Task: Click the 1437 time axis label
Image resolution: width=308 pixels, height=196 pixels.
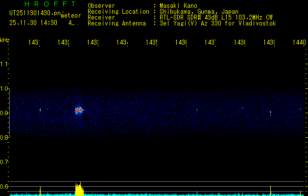Action: 211,42
